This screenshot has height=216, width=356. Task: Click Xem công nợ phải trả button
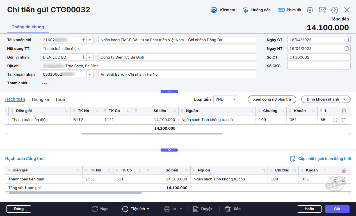[x=272, y=99]
